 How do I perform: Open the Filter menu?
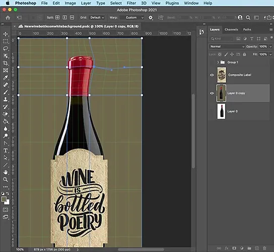click(x=131, y=3)
